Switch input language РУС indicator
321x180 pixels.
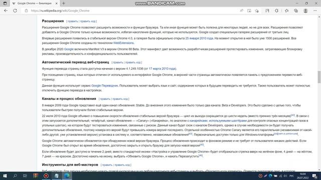coord(292,176)
